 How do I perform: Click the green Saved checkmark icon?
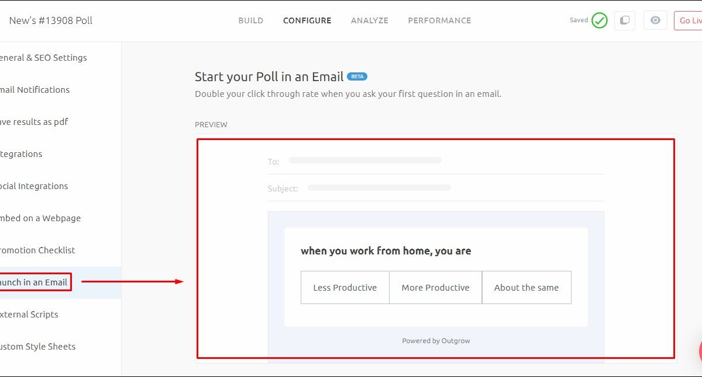(599, 20)
